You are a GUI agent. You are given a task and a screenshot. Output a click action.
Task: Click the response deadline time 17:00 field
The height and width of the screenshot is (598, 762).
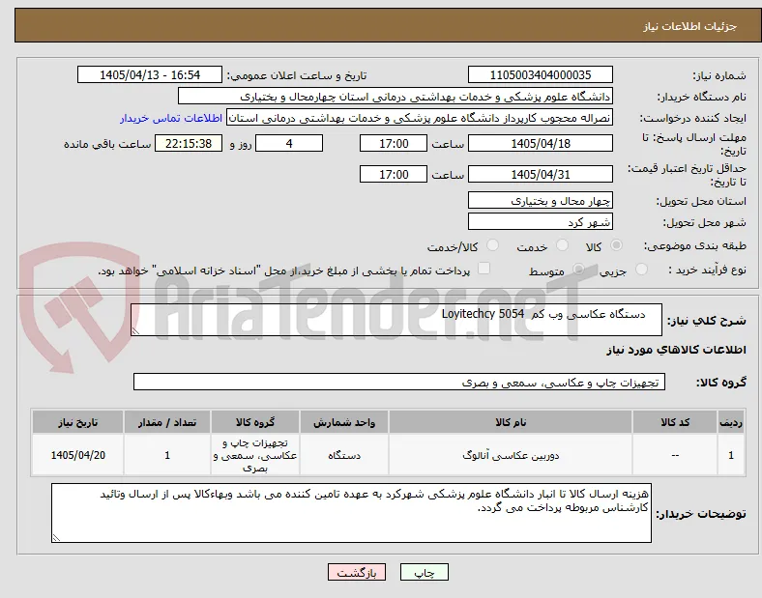pos(394,143)
